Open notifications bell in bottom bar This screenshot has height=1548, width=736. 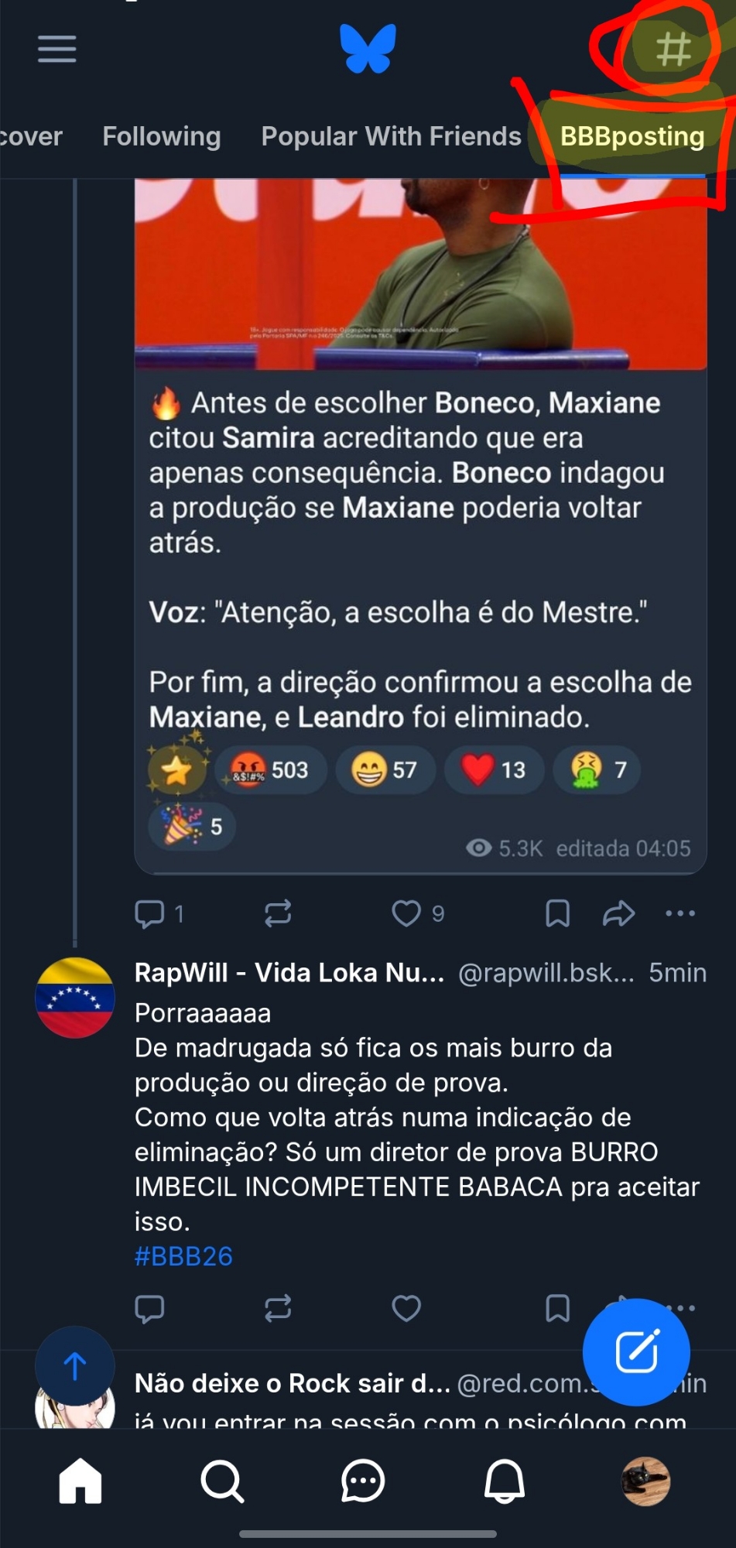pos(505,1481)
